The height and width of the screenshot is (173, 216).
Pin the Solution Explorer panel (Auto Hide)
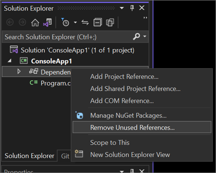pos(132,8)
